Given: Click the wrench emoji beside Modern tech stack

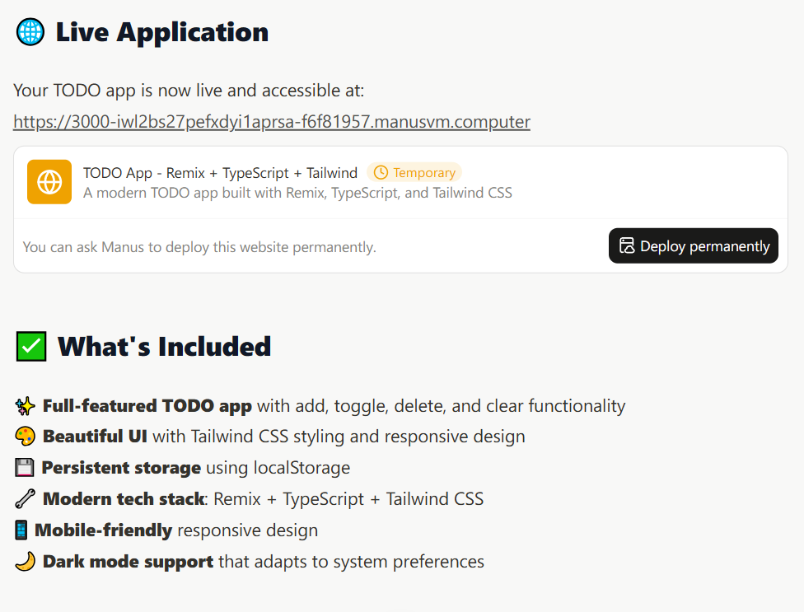Looking at the screenshot, I should tap(25, 499).
